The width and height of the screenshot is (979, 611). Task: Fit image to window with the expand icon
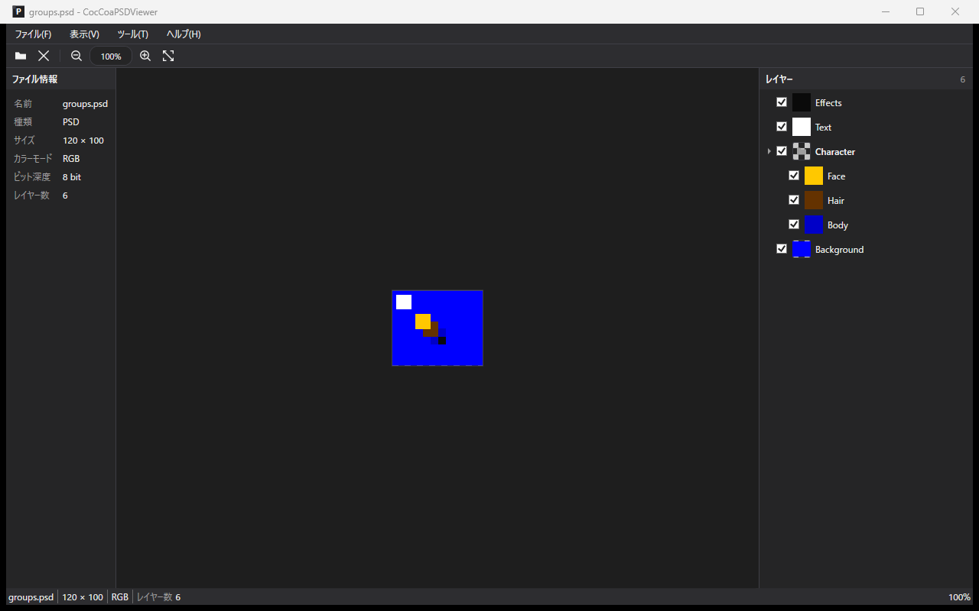(x=168, y=56)
